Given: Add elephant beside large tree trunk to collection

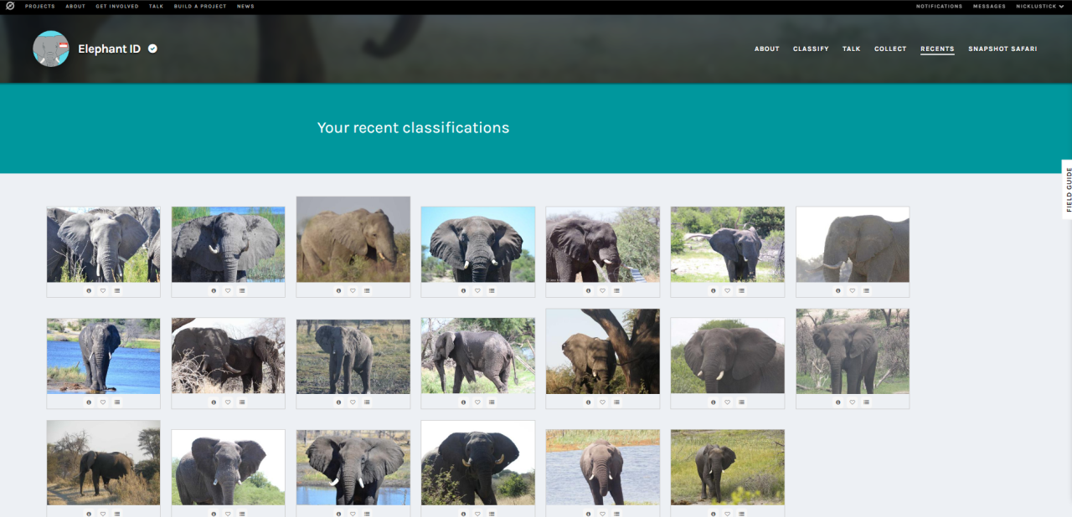Looking at the screenshot, I should pos(616,402).
